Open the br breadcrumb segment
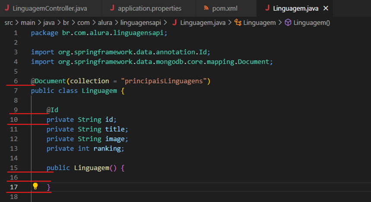The height and width of the screenshot is (202, 371). [66, 23]
